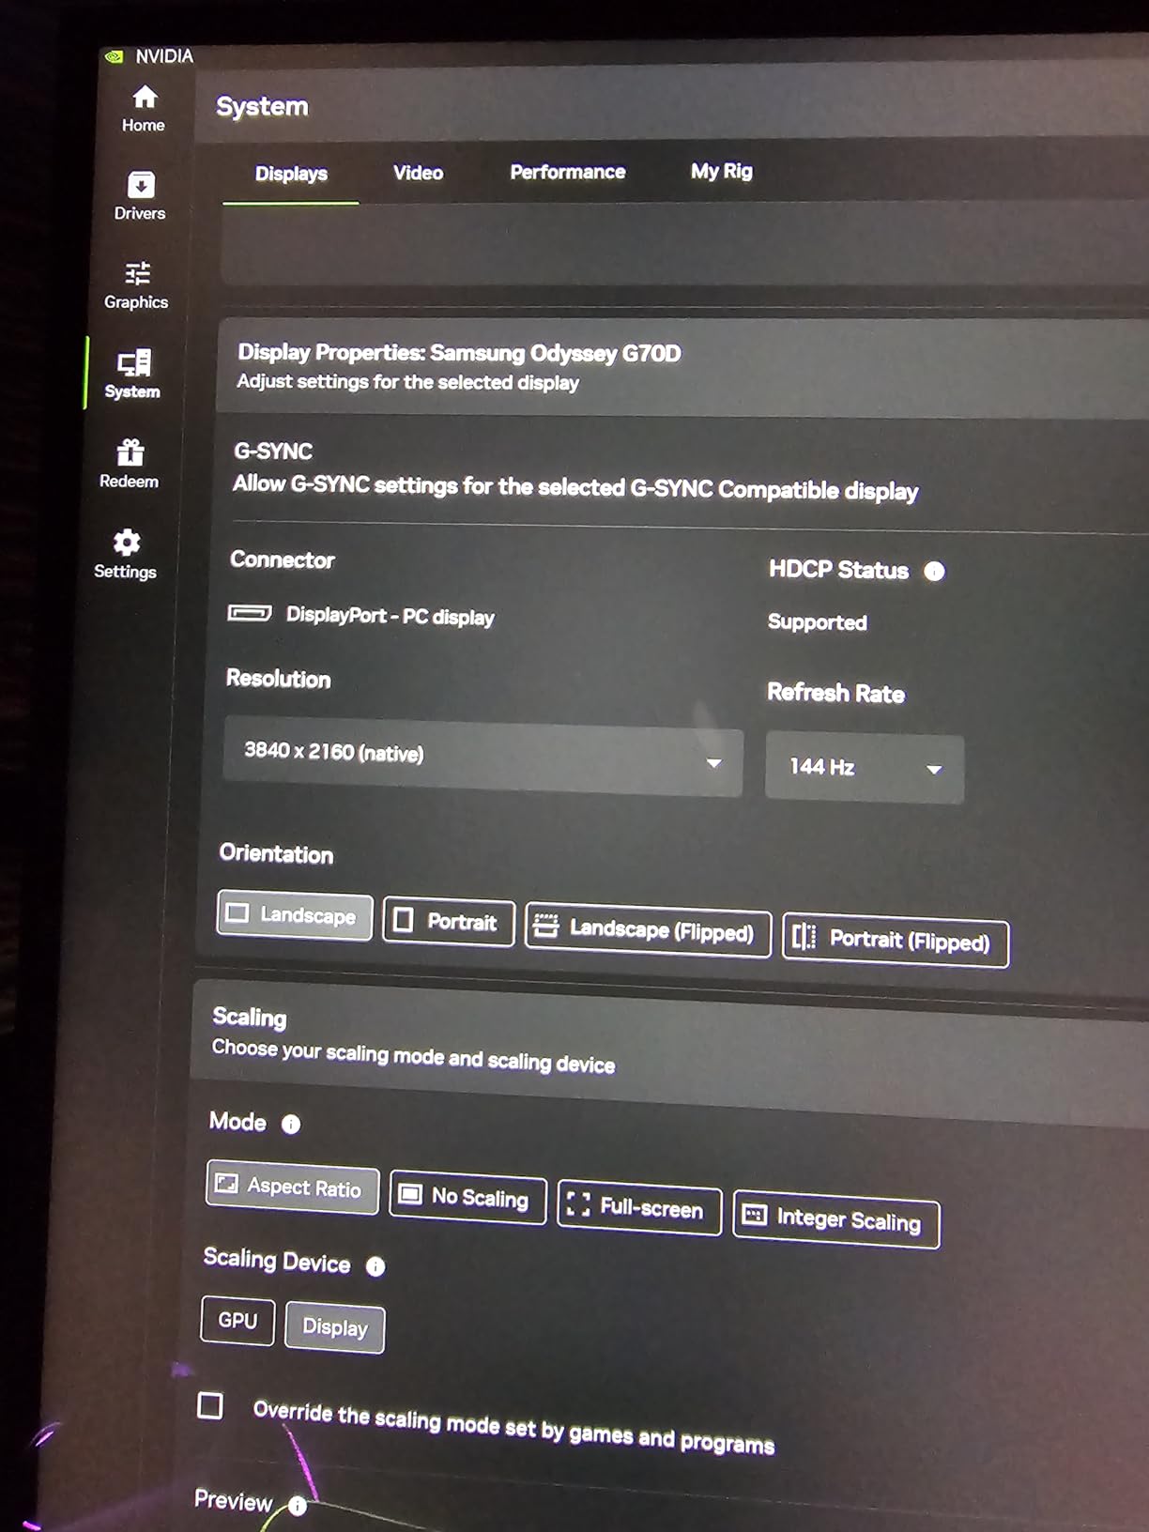Open Settings gear in sidebar
The height and width of the screenshot is (1532, 1149).
[x=126, y=544]
